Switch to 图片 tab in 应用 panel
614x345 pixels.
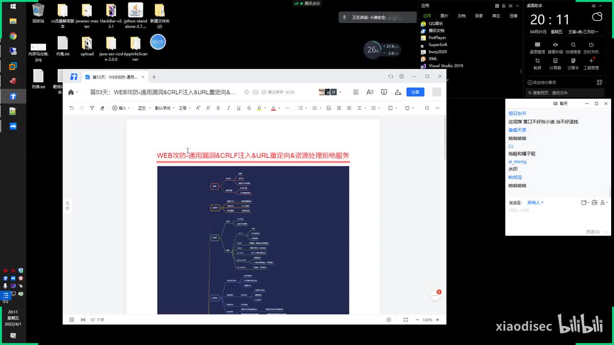444,16
